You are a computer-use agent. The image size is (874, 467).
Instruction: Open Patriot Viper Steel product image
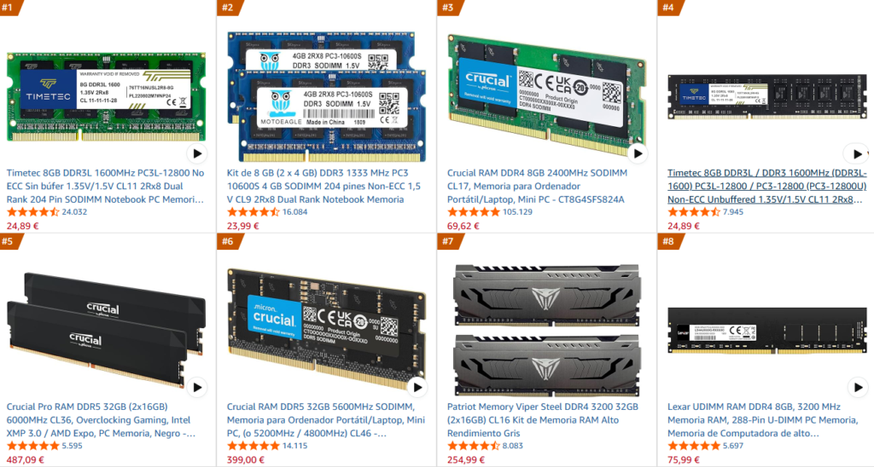(x=546, y=330)
